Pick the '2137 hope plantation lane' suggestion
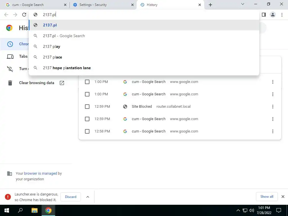The width and height of the screenshot is (288, 216). click(x=144, y=68)
